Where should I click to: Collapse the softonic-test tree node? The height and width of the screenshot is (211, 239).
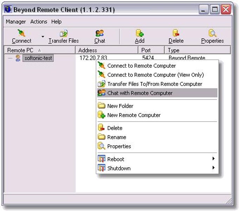(10, 58)
